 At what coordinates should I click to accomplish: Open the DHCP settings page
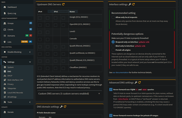point(10,76)
